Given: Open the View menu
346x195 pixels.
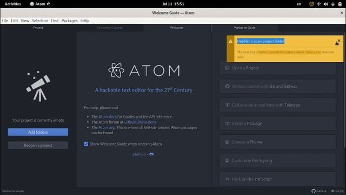Looking at the screenshot, I should [x=25, y=21].
